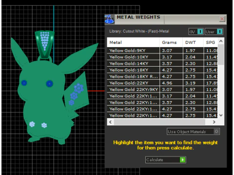Toggle the GV library switch
234x175 pixels.
click(196, 32)
